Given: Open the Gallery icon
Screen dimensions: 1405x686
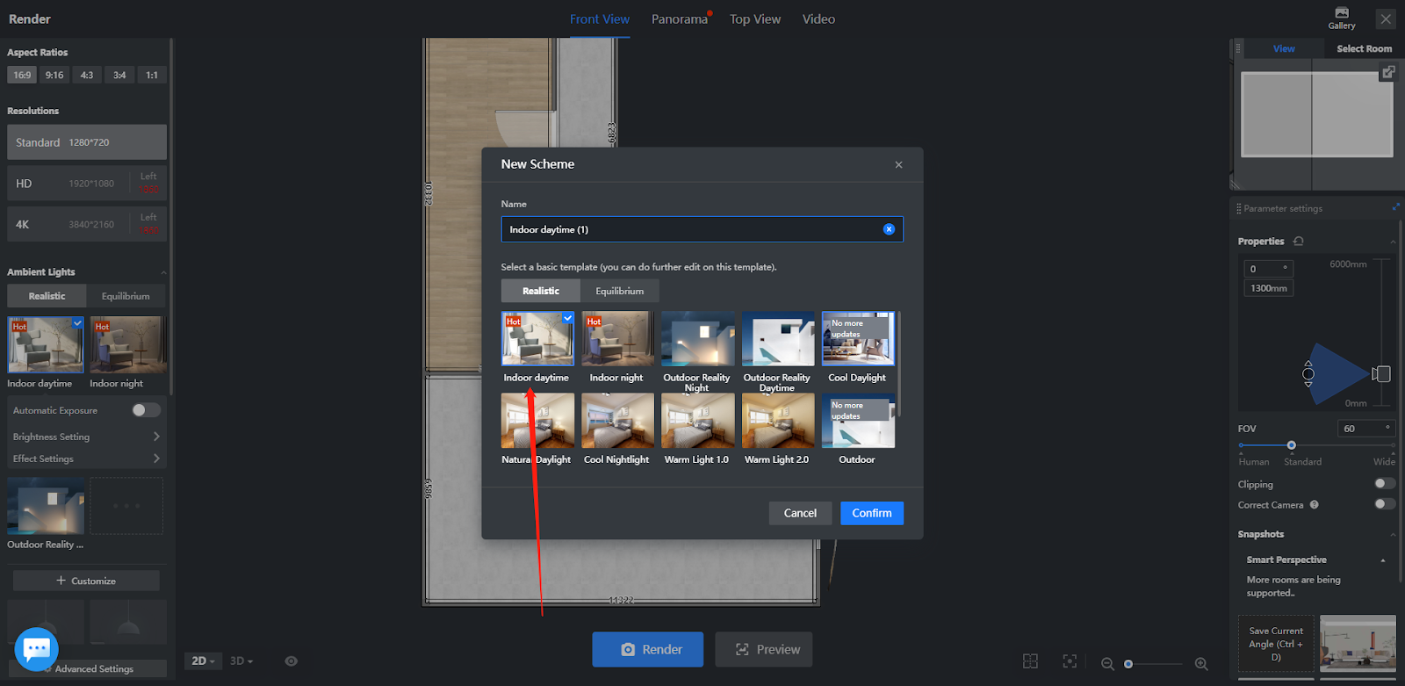Looking at the screenshot, I should pos(1341,18).
